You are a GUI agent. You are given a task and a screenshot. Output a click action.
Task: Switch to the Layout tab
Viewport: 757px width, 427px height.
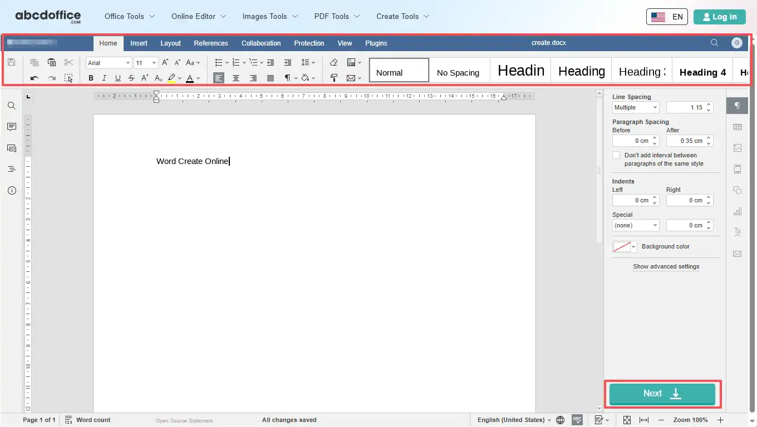[x=170, y=43]
